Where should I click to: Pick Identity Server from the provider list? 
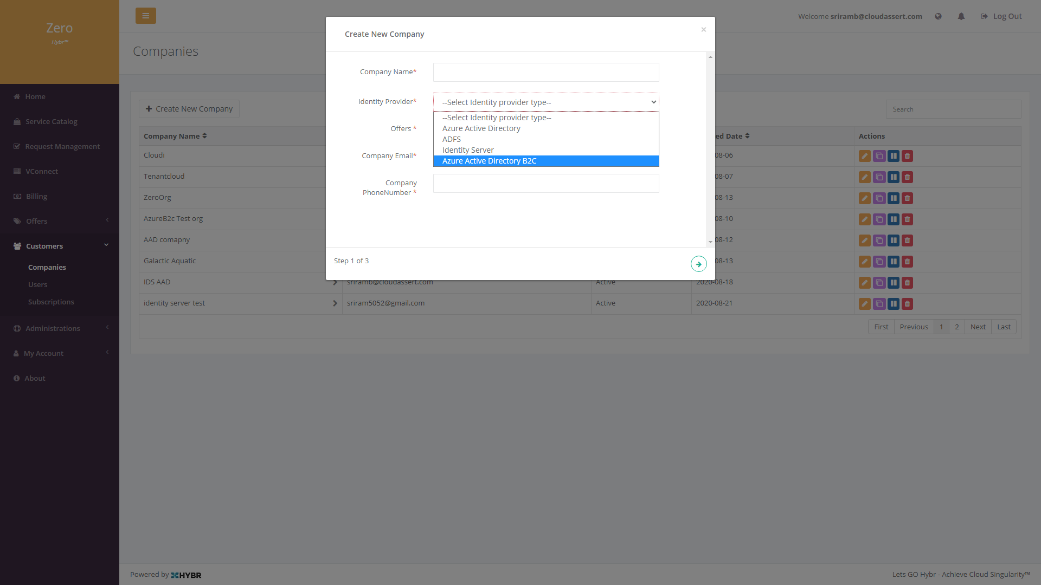point(546,150)
